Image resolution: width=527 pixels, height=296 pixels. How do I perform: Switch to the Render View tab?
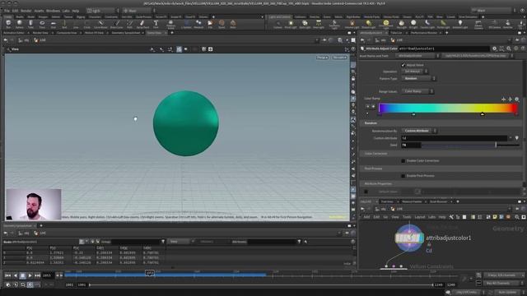tap(40, 33)
